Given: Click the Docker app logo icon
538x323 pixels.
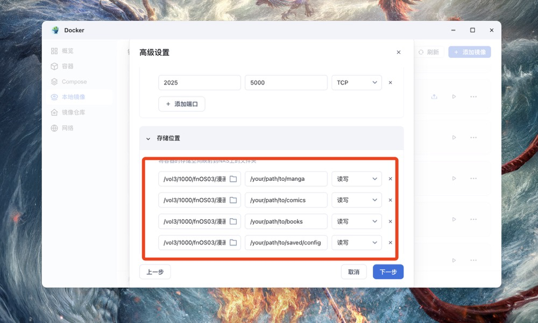Looking at the screenshot, I should click(x=55, y=30).
